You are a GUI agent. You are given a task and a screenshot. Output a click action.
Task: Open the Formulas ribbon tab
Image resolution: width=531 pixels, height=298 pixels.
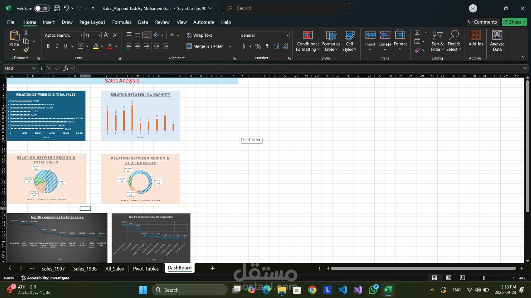(x=122, y=22)
